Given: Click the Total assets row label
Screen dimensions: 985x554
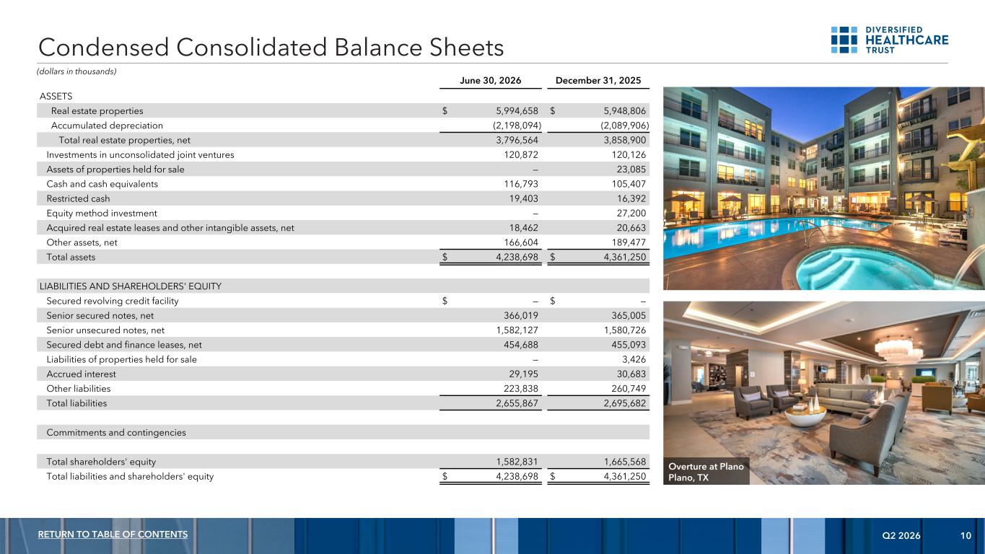Looking at the screenshot, I should click(x=71, y=257).
